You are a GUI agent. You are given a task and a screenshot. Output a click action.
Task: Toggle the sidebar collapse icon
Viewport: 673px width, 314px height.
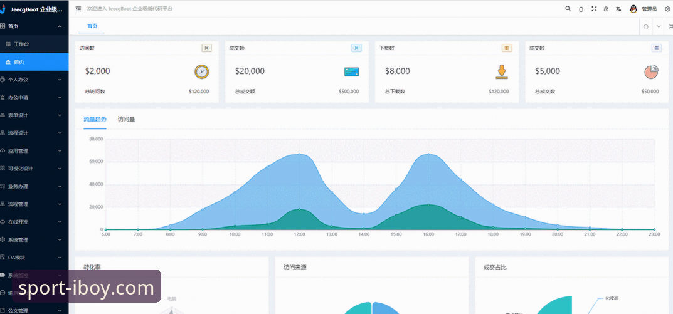click(x=78, y=9)
